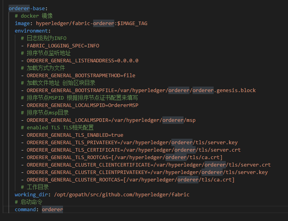Viewport: 288px width, 221px height.
Task: Click the '# 排序节点msp目录' comment
Action: pos(45,113)
